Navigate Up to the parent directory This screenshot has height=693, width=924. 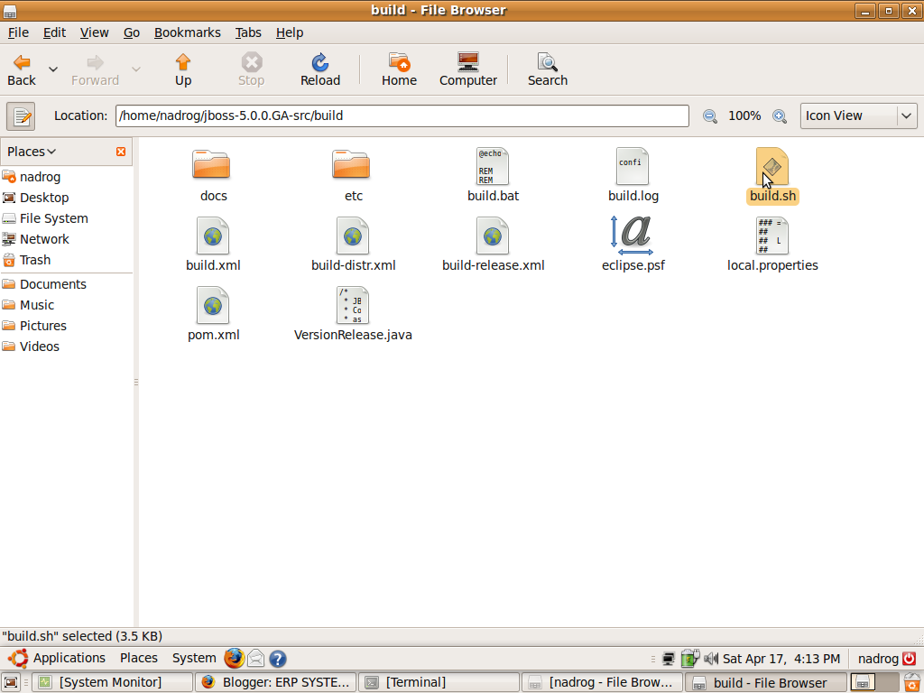point(182,69)
